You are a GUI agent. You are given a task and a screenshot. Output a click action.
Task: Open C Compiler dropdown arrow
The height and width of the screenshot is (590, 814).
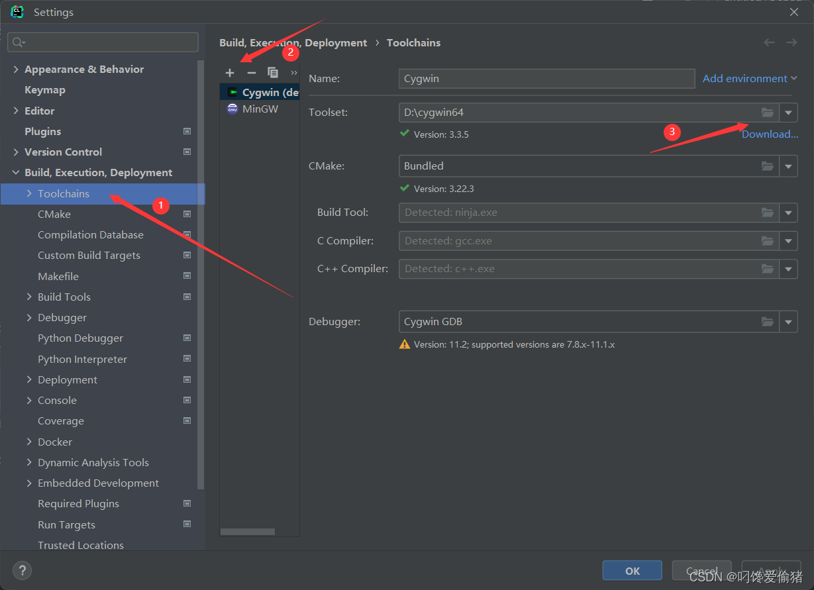click(788, 241)
